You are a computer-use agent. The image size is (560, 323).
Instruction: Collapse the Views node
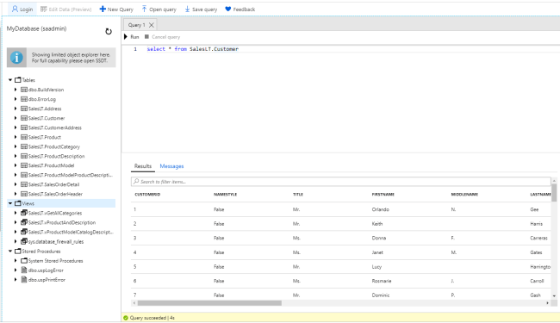[10, 203]
